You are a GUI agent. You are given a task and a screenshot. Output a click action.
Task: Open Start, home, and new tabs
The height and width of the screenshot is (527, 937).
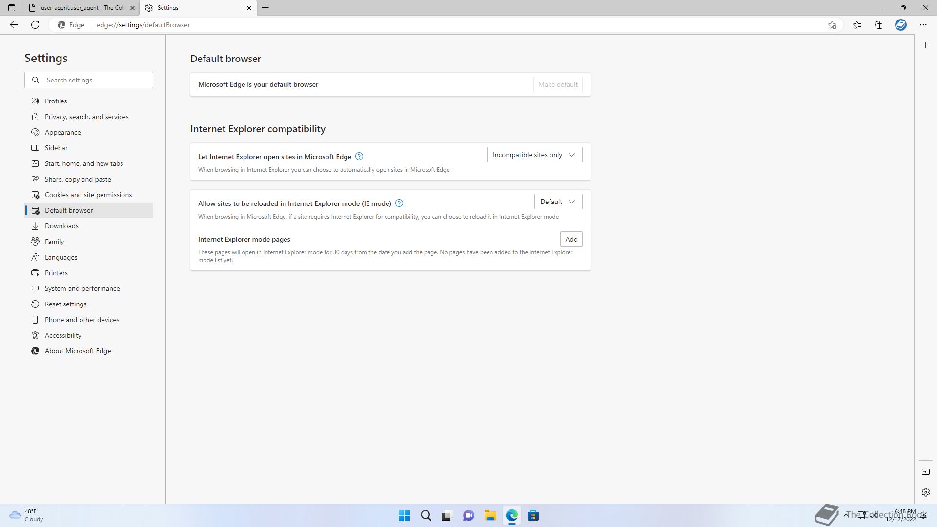pyautogui.click(x=89, y=163)
